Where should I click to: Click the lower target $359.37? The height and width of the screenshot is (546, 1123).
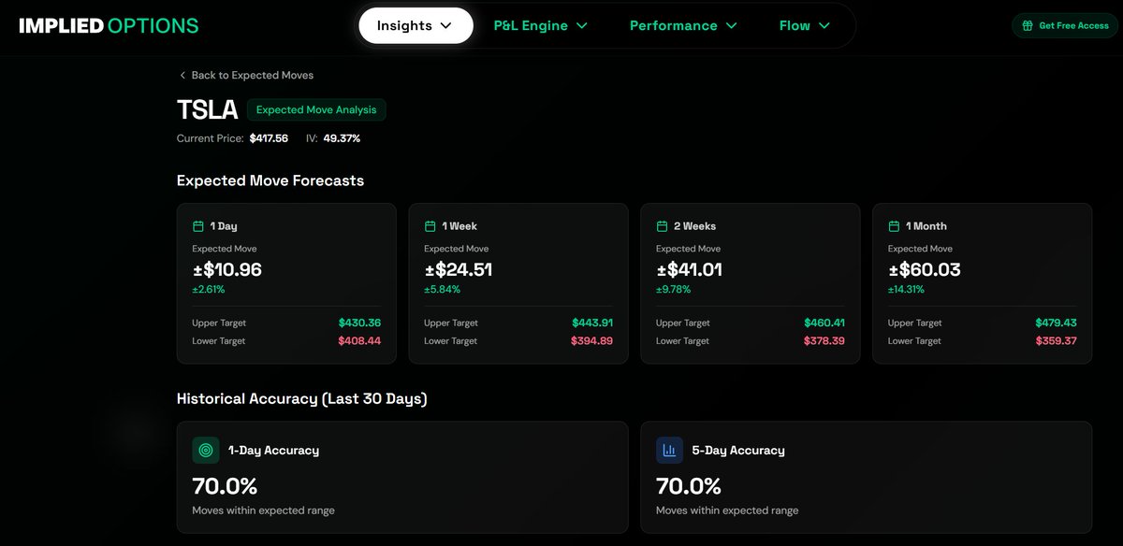[1057, 341]
